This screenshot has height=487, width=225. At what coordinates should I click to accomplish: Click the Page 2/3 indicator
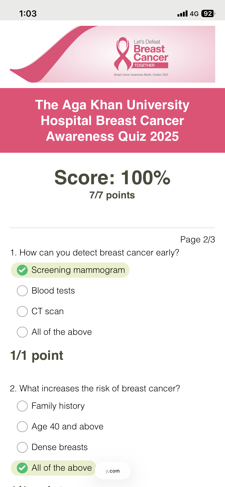[x=198, y=239]
